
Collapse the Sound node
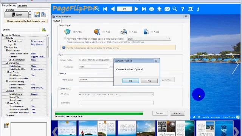(7, 91)
